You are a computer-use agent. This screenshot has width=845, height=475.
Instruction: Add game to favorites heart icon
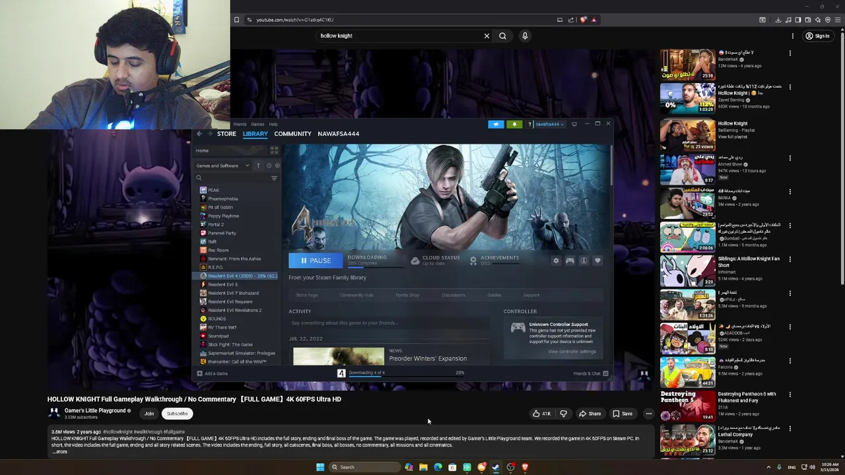tap(597, 261)
